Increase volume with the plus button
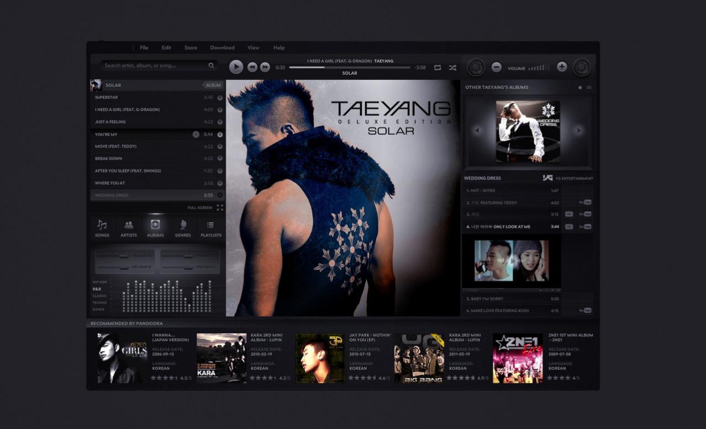 pyautogui.click(x=562, y=67)
